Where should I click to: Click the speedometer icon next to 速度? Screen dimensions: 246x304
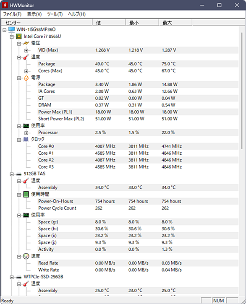[26, 256]
